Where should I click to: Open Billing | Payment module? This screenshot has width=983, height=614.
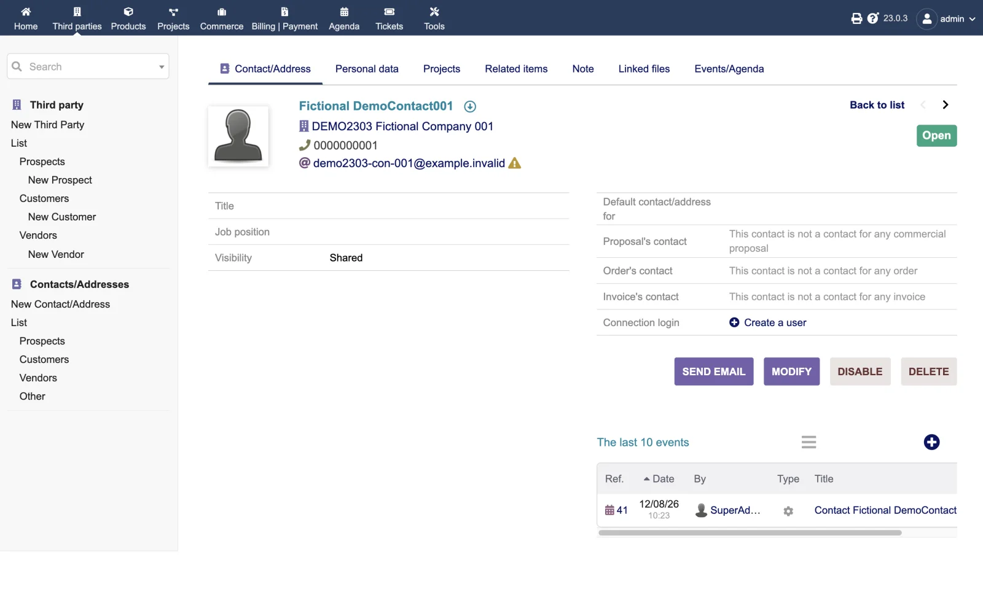tap(284, 18)
